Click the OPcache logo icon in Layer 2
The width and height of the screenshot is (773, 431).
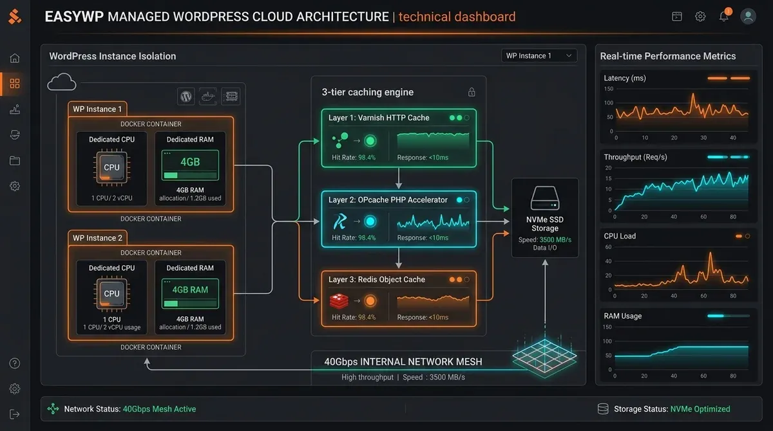click(x=339, y=222)
